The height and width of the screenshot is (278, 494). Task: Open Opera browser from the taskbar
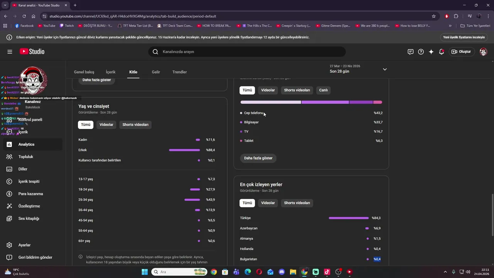point(259,272)
